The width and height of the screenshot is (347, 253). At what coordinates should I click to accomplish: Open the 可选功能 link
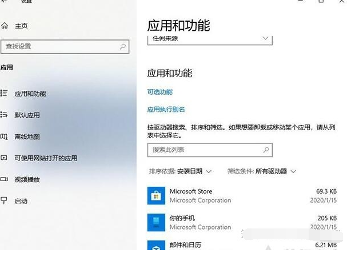[x=159, y=92]
